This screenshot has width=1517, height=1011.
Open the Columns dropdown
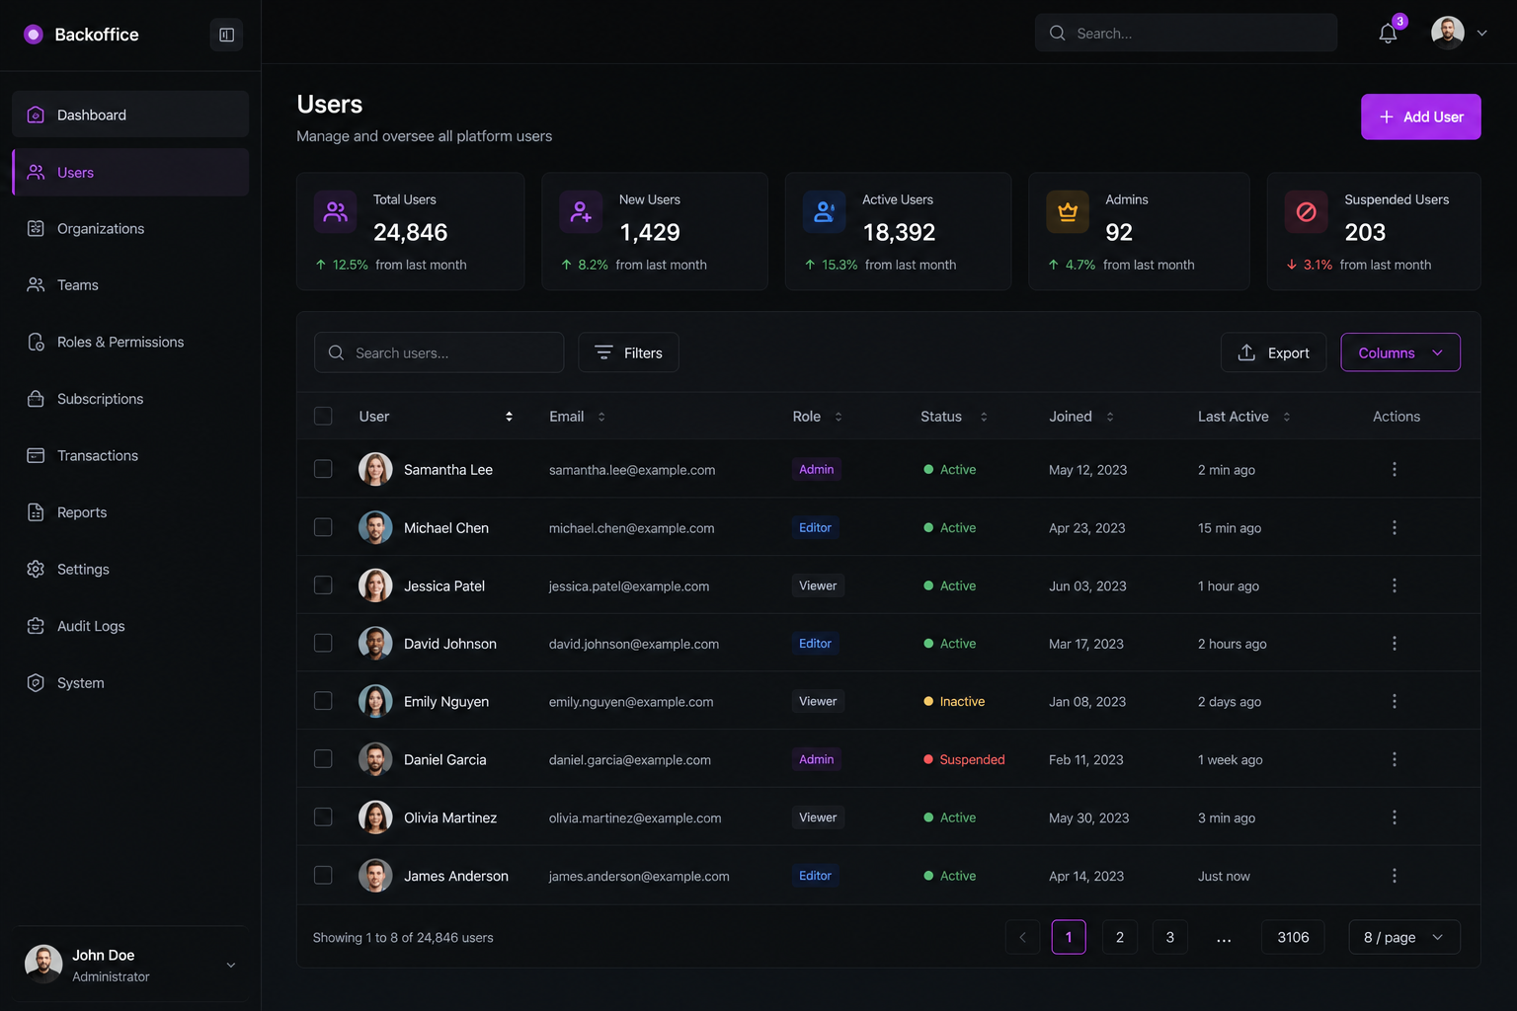click(x=1399, y=352)
